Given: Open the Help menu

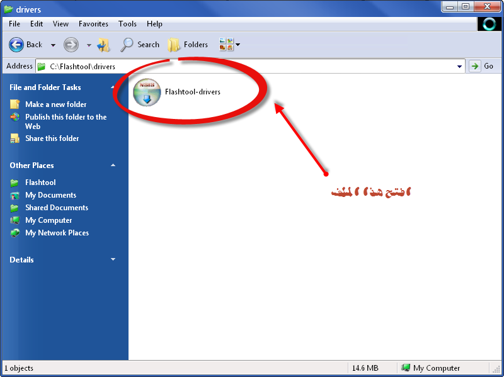Looking at the screenshot, I should 154,24.
